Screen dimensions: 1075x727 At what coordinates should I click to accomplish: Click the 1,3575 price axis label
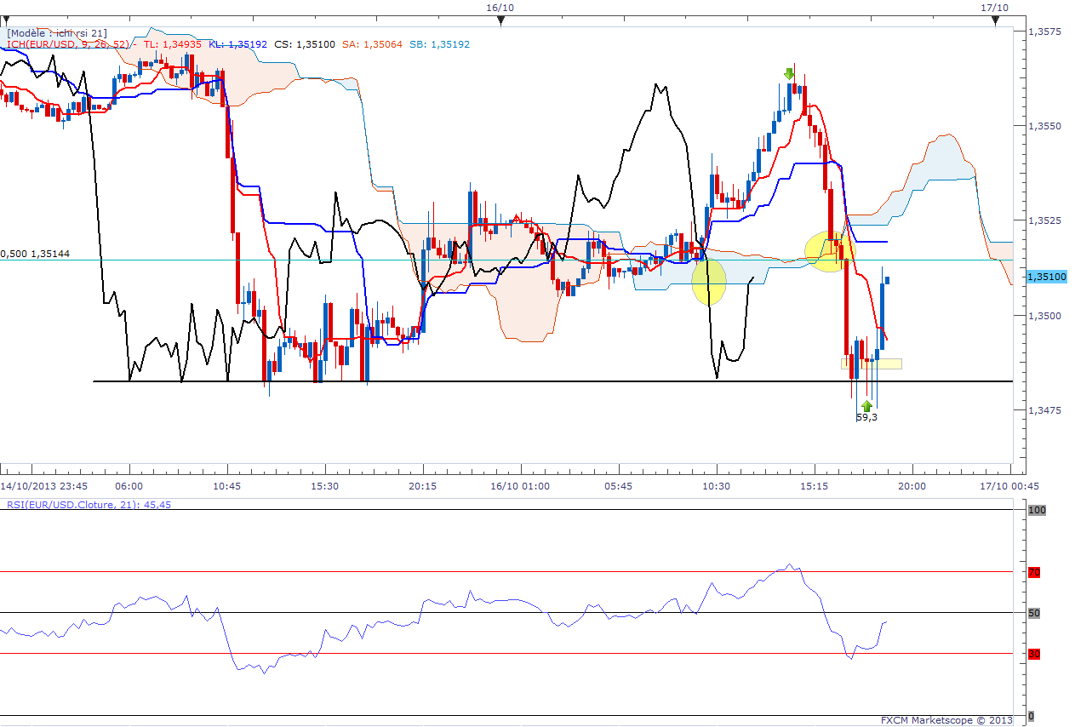pos(1045,31)
